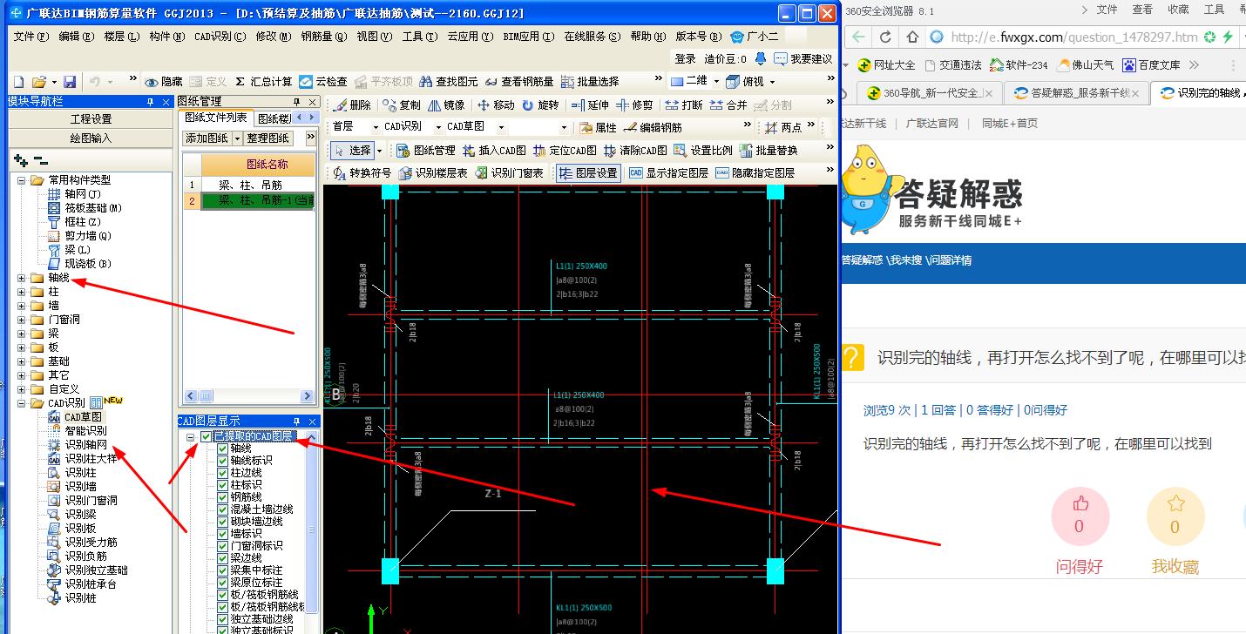Switch to 图纸文件列表 tab
The image size is (1246, 634).
point(216,118)
